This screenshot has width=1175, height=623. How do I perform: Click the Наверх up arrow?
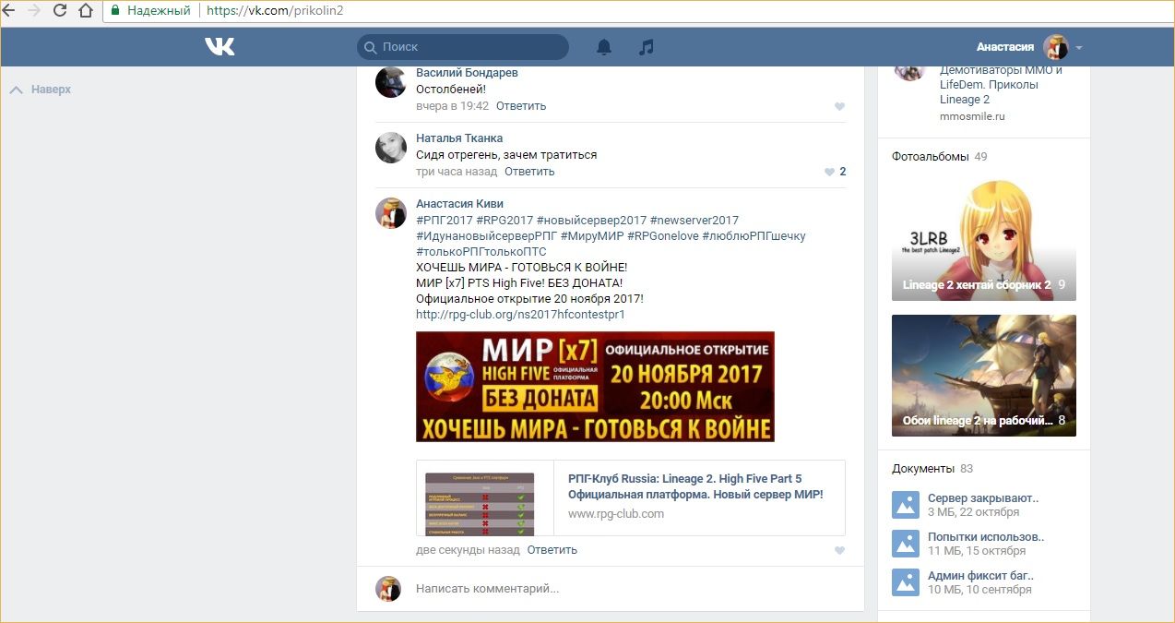(16, 90)
